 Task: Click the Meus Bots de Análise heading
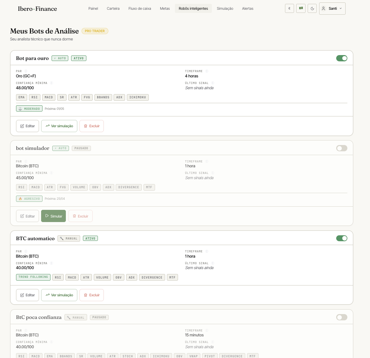pyautogui.click(x=44, y=31)
